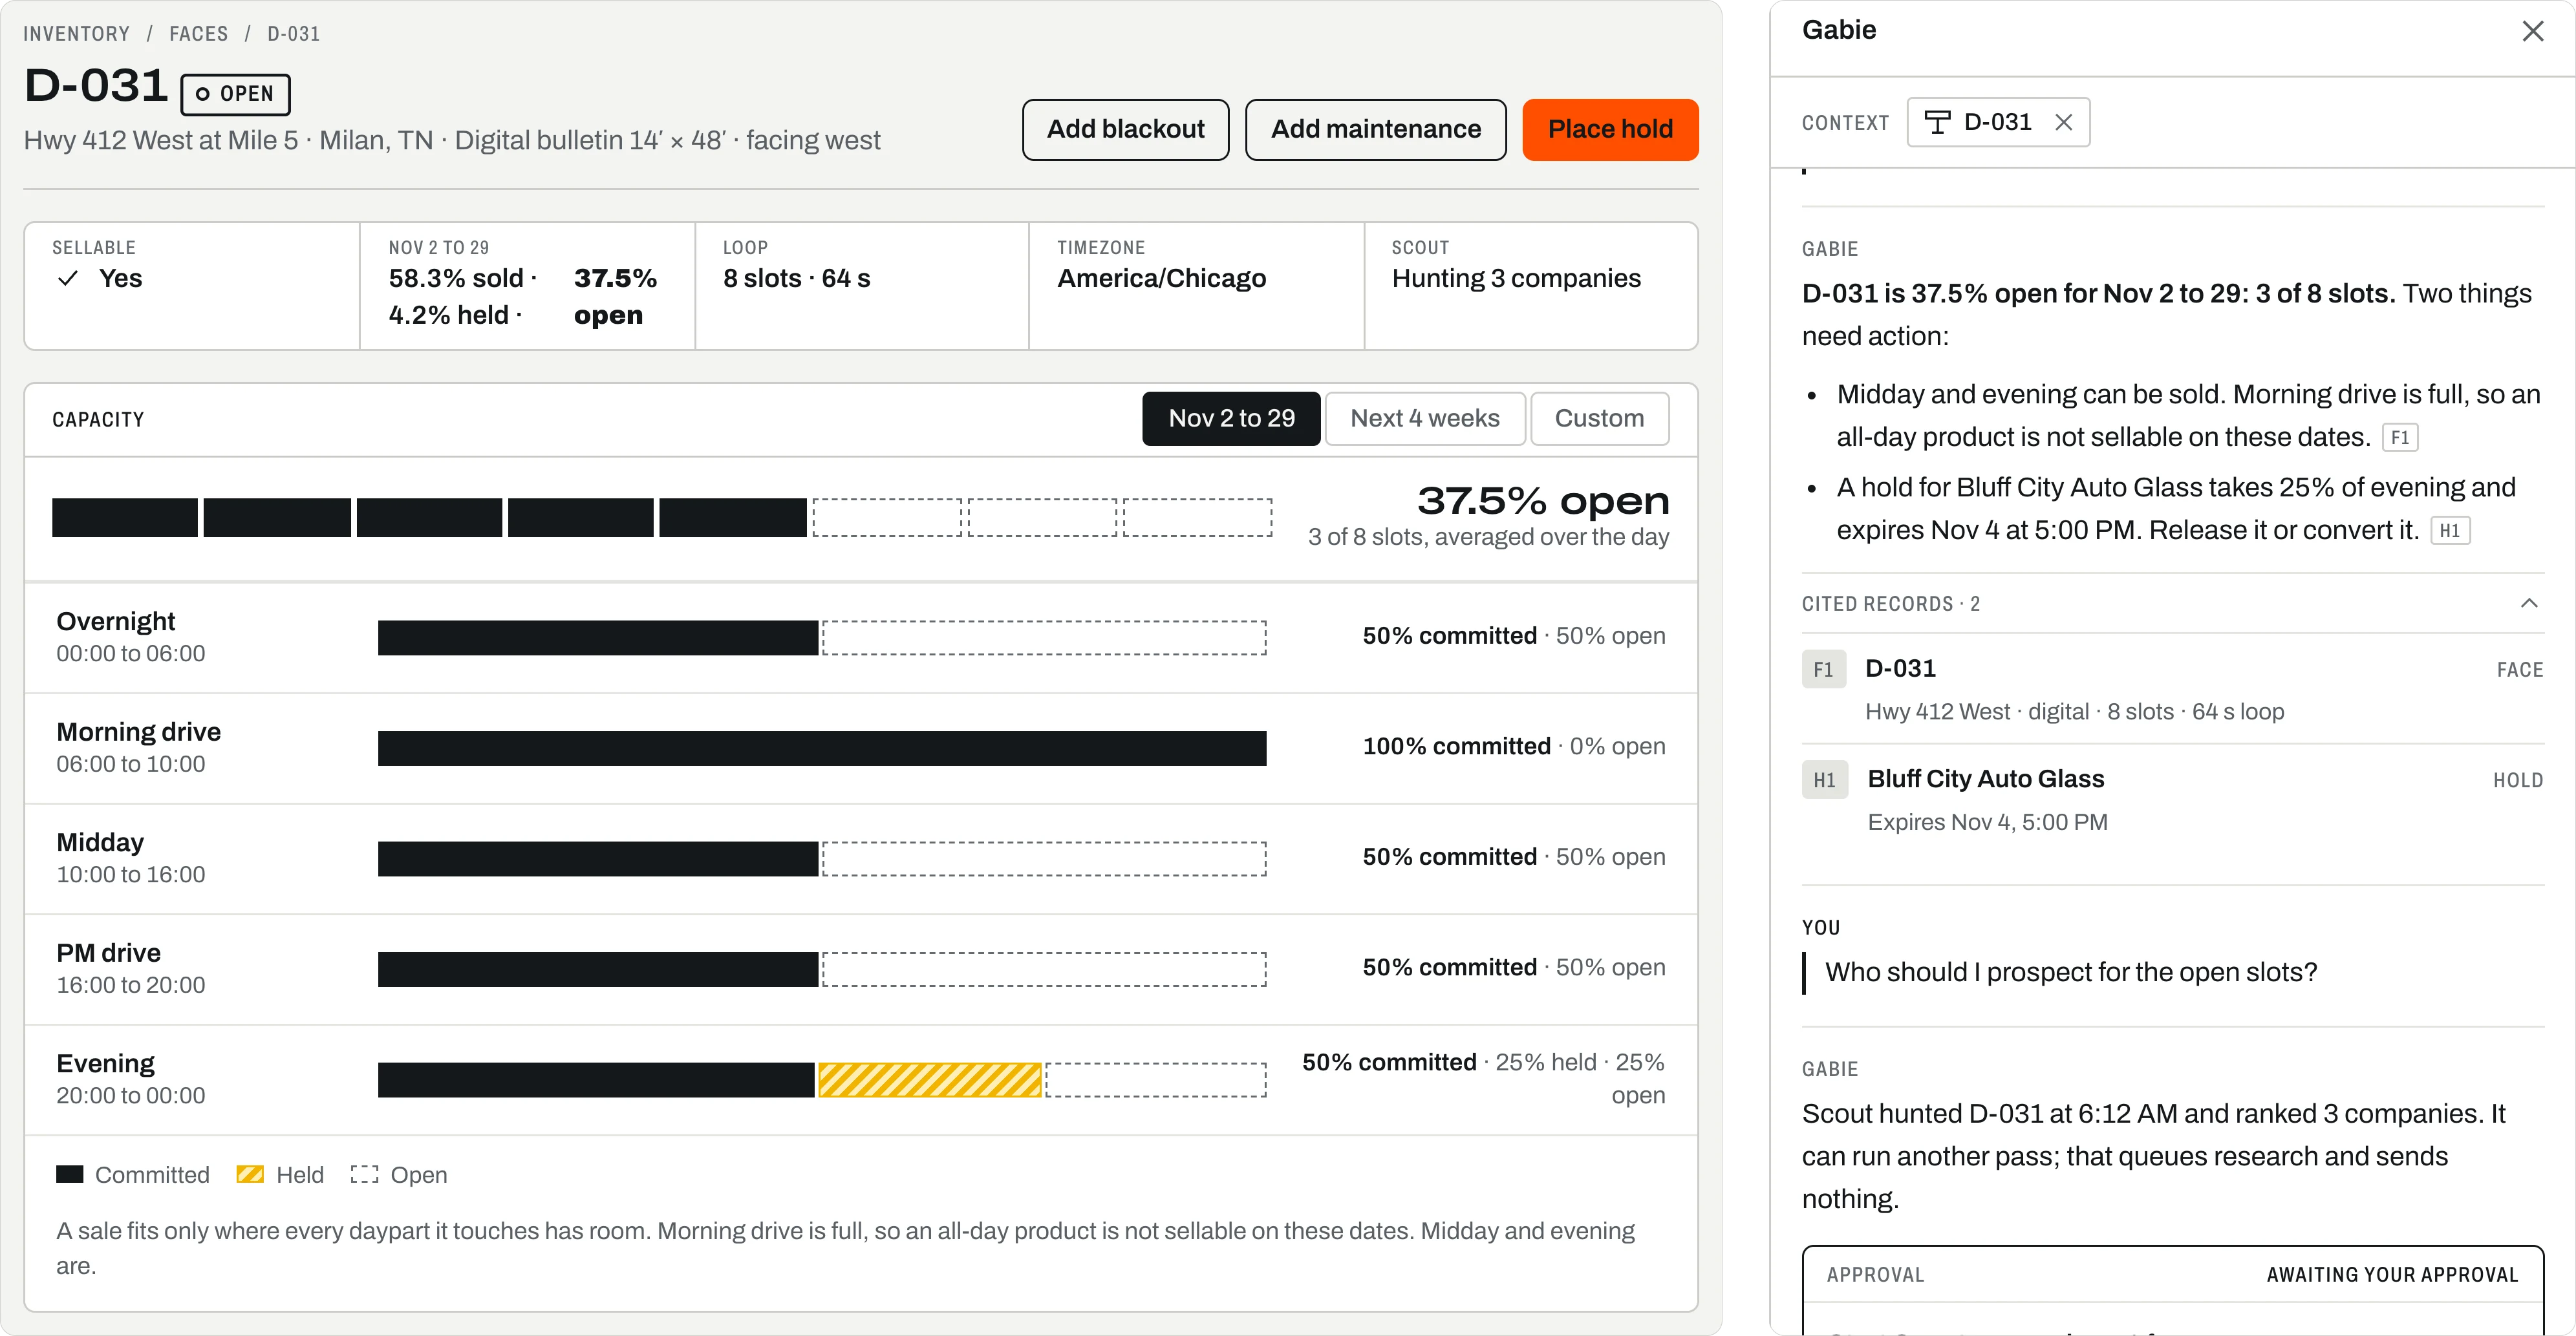The image size is (2576, 1336).
Task: Click the Add blackout button
Action: pyautogui.click(x=1125, y=129)
